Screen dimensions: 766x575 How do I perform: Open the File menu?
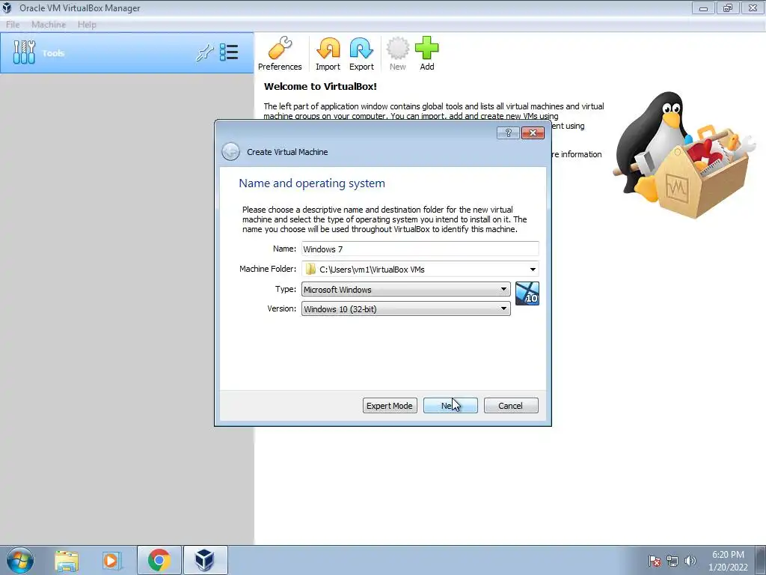[13, 25]
